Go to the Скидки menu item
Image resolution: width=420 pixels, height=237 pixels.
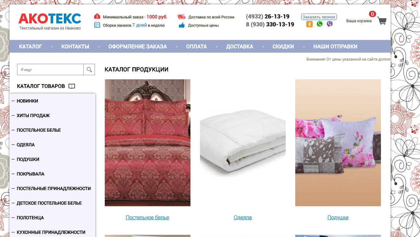pyautogui.click(x=283, y=47)
